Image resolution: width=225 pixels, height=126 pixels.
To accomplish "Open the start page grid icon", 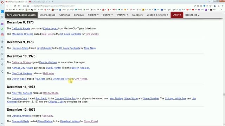I will coord(19,6).
